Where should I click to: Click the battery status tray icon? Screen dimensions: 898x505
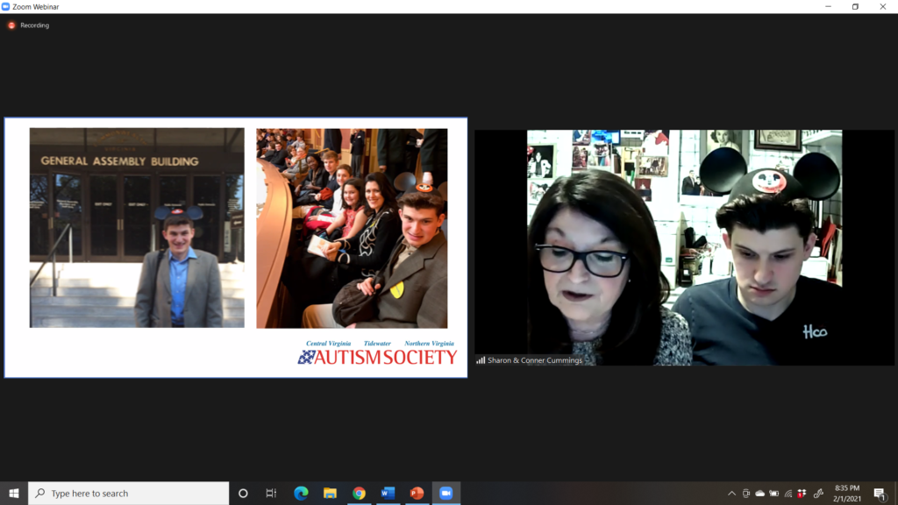click(x=773, y=493)
